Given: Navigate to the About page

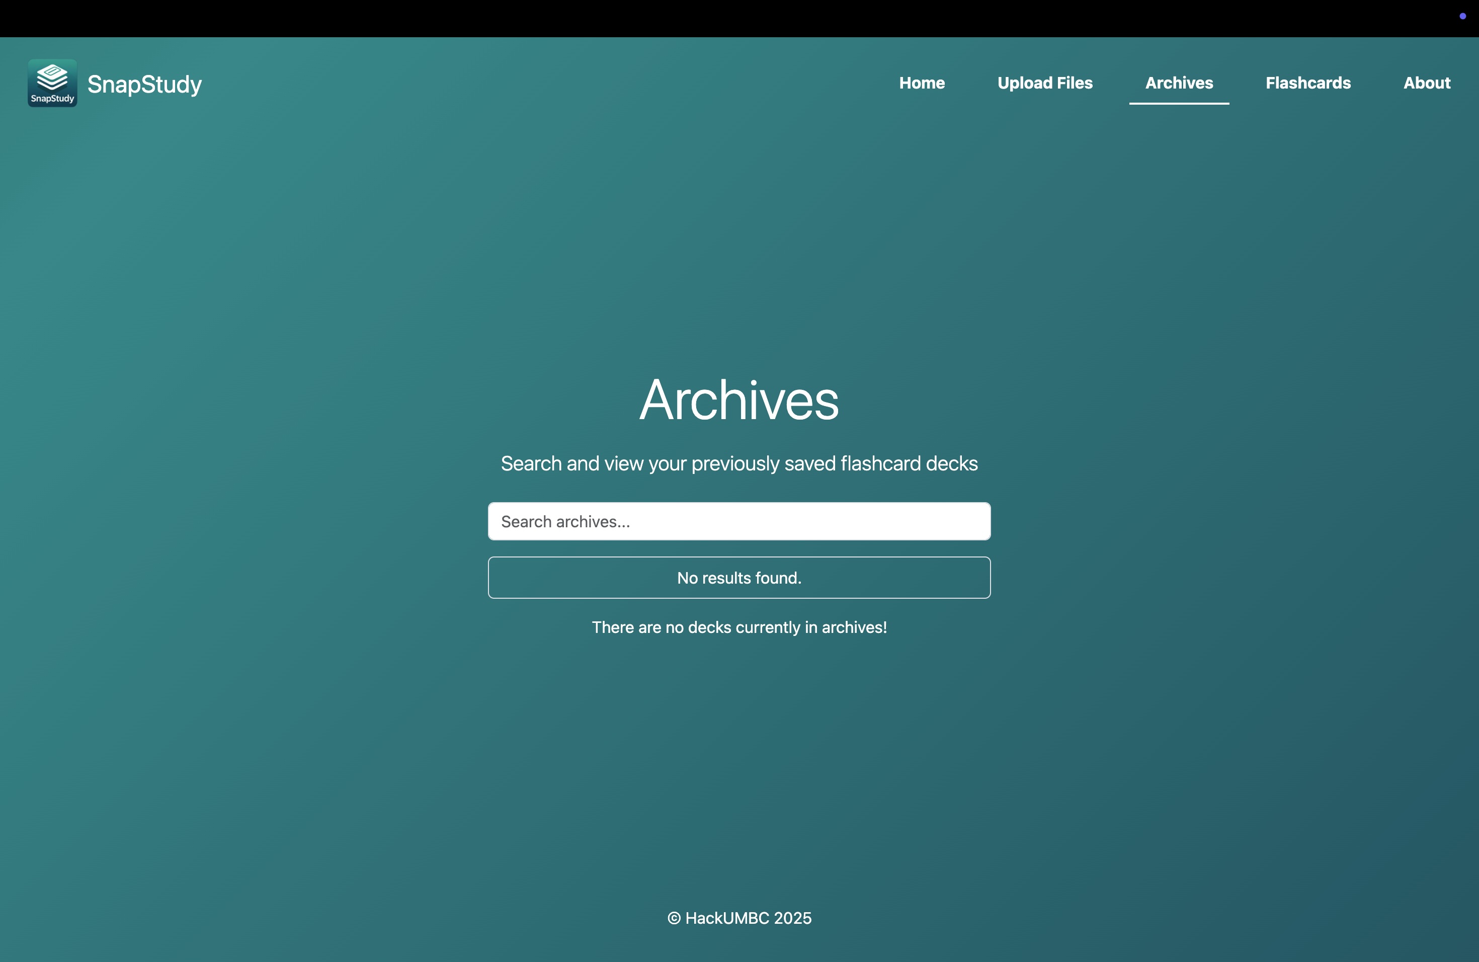Looking at the screenshot, I should click(x=1426, y=83).
